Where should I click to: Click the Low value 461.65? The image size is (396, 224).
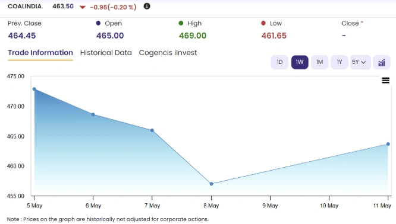[274, 36]
